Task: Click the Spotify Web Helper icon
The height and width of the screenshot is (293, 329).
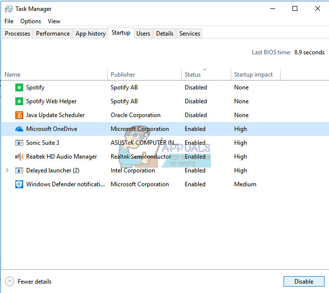Action: 19,101
